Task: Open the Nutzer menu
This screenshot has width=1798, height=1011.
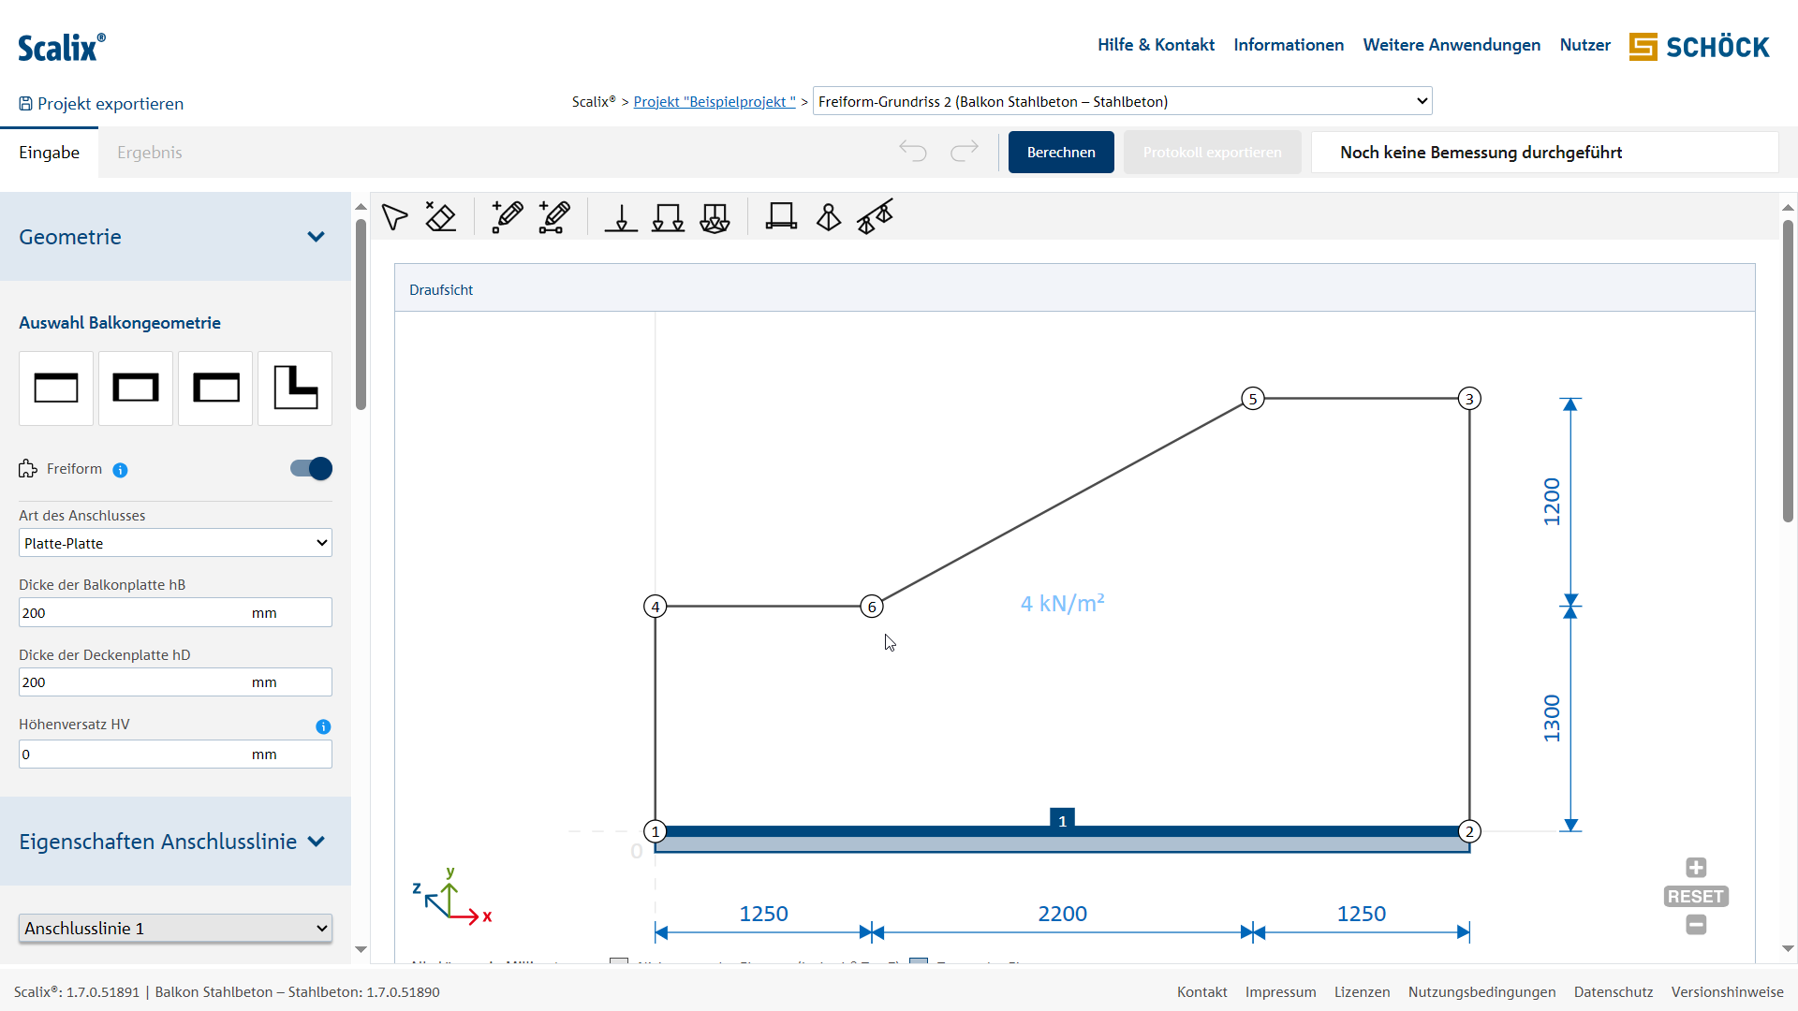Action: [x=1584, y=45]
